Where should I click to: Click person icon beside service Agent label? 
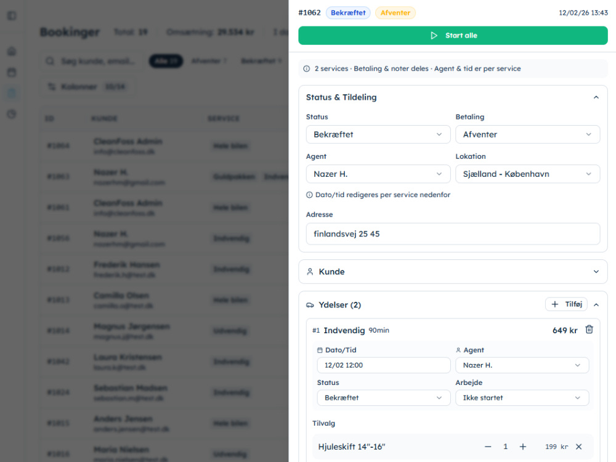click(458, 350)
